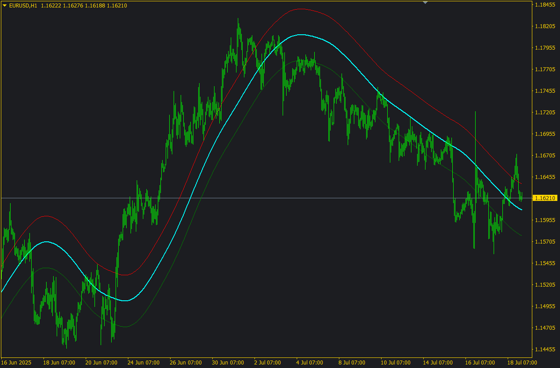Click the 1.18455 price scale value
560x368 pixels.
pyautogui.click(x=545, y=4)
